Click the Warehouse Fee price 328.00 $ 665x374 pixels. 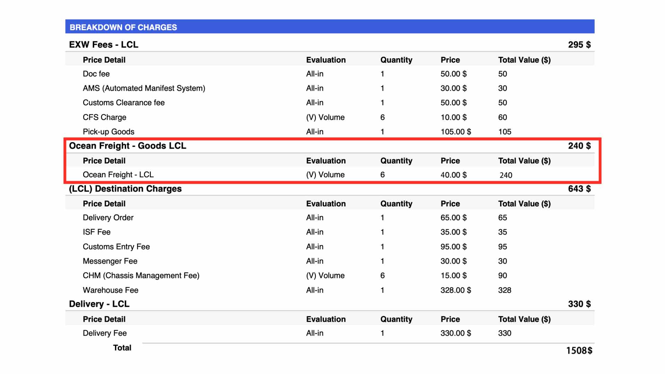coord(455,290)
